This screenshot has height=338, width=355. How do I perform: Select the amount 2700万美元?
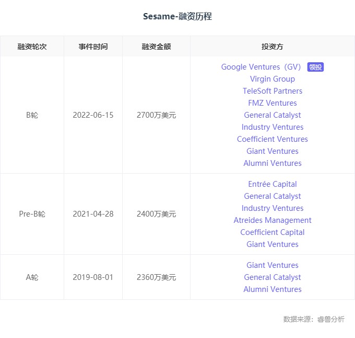point(156,115)
